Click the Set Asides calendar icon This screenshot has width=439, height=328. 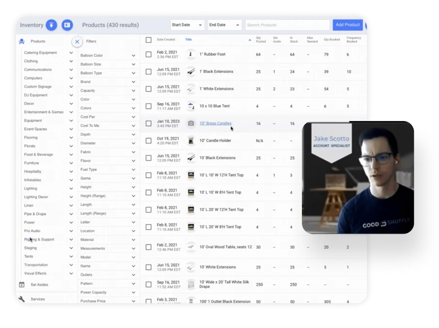tap(21, 285)
